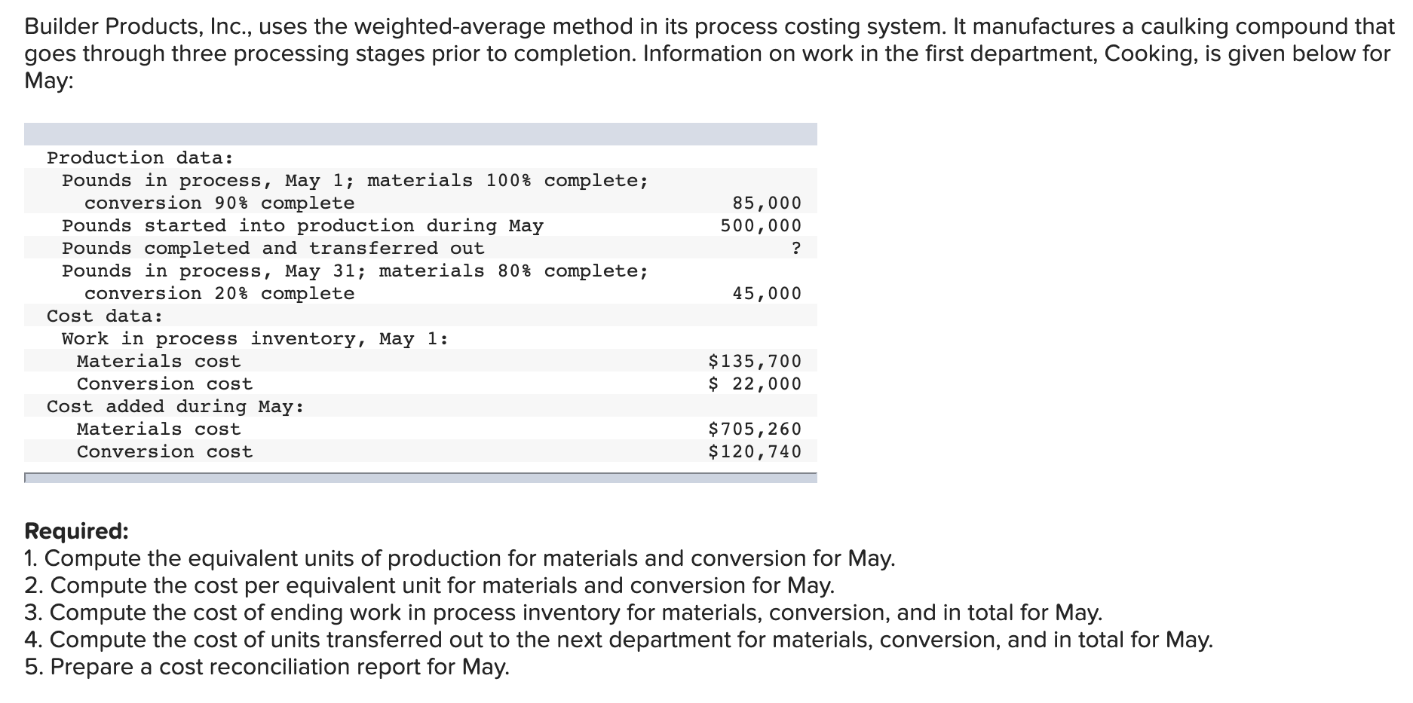
Task: Click requirement 4 about units transferred out
Action: [619, 640]
